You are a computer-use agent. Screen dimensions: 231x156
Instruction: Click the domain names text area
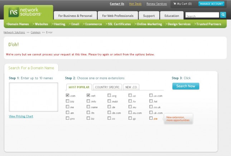[x=33, y=97]
